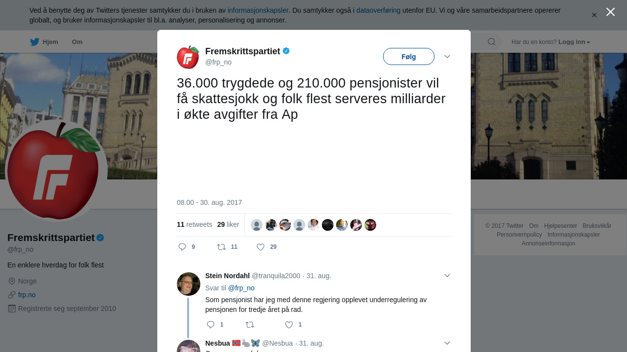Screen dimensions: 627x352
Task: Click the search magnifier icon
Action: click(491, 42)
